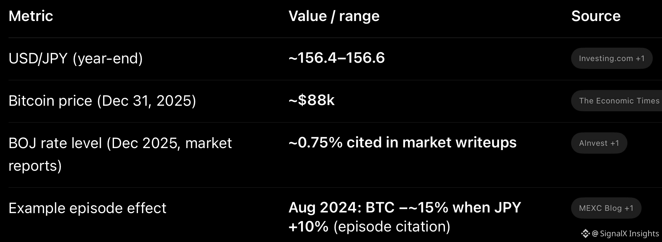Click the @ SignalX Insights watermark text
Image resolution: width=662 pixels, height=242 pixels.
[x=626, y=233]
